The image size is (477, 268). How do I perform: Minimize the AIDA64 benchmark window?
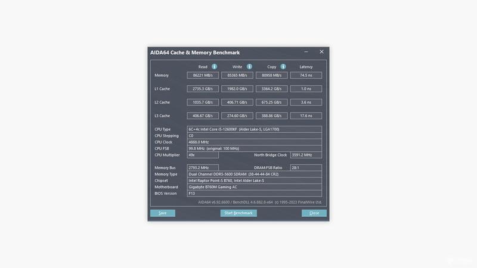point(306,52)
